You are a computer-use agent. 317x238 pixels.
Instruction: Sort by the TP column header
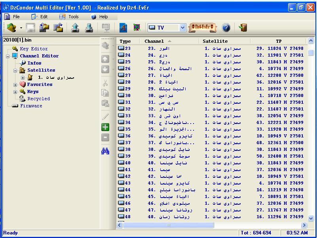(x=278, y=41)
